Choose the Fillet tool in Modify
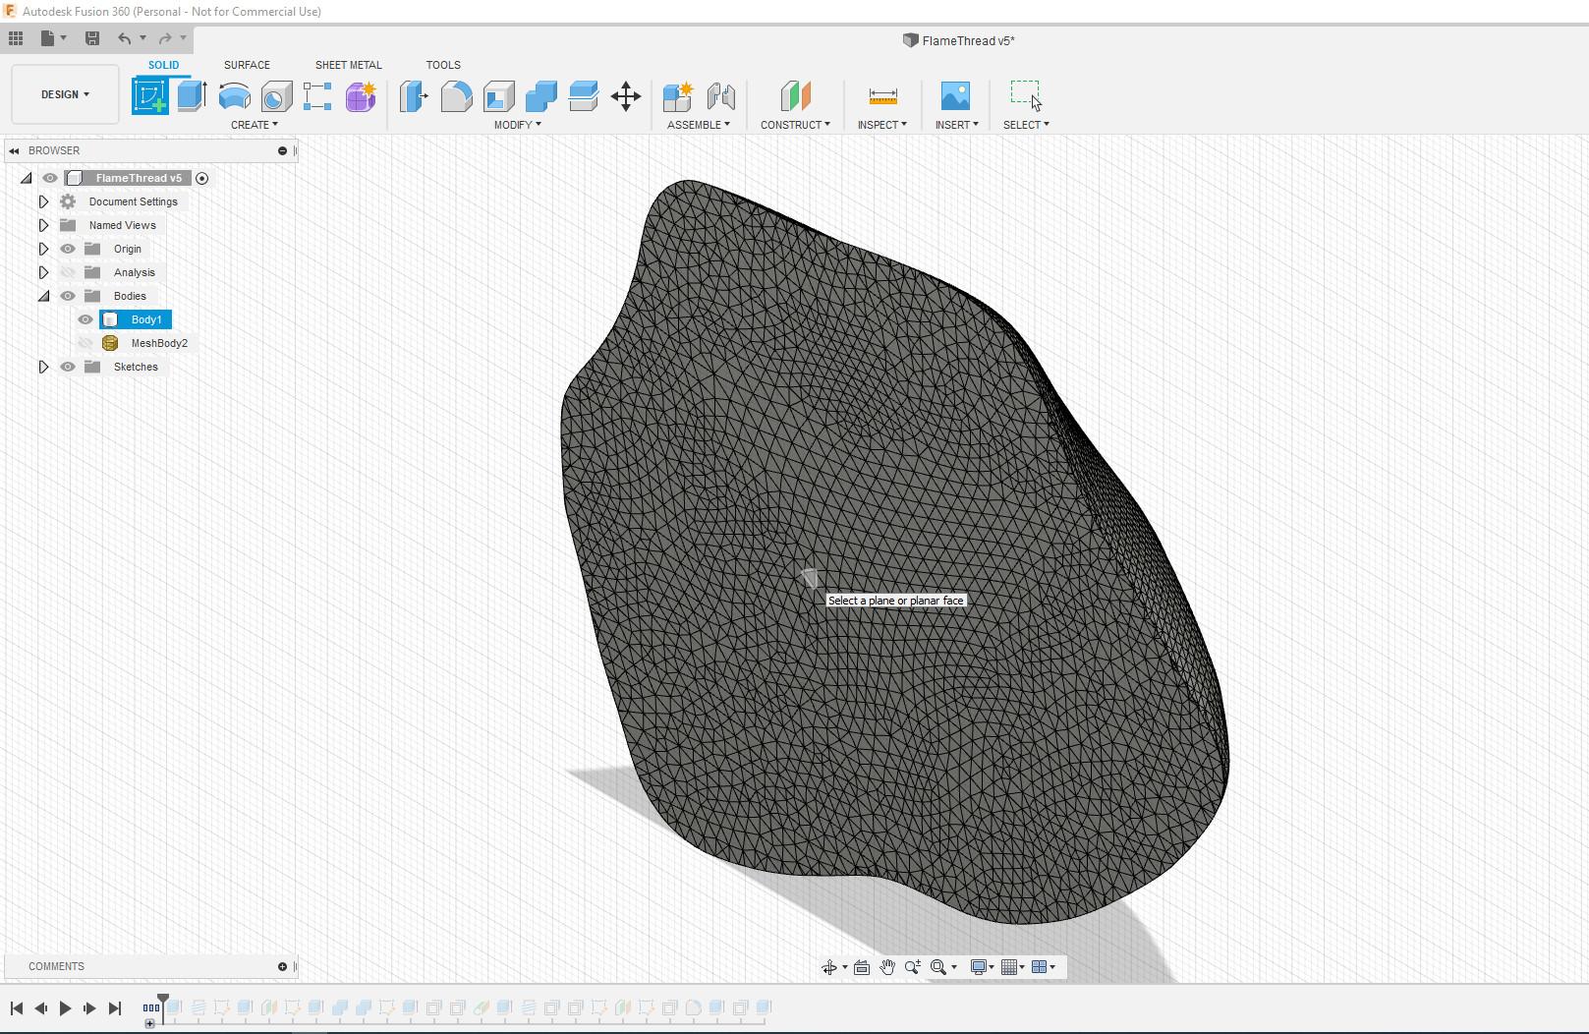Image resolution: width=1589 pixels, height=1034 pixels. click(456, 96)
